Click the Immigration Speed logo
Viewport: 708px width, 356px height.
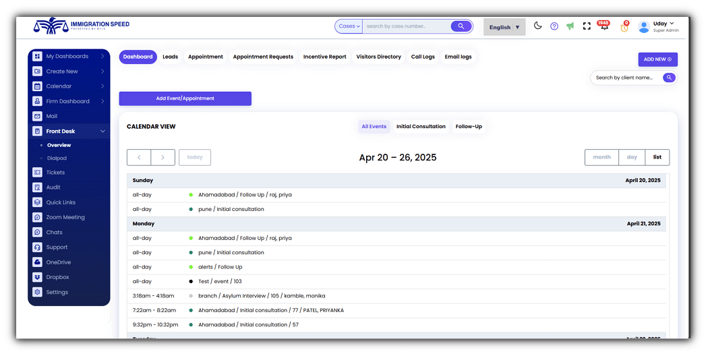click(x=82, y=26)
